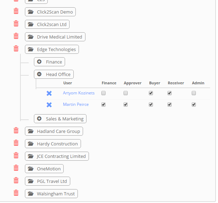Screen dimensions: 218x203
Task: Toggle Finance role for Artyom Kozinets
Action: click(x=103, y=93)
